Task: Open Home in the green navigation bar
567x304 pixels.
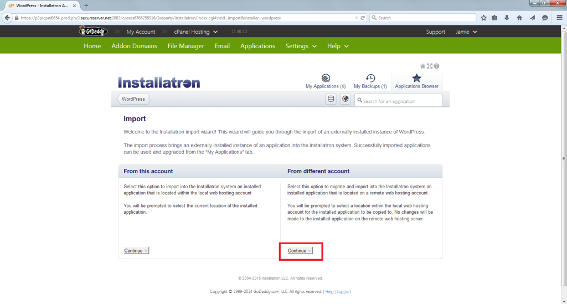Action: (x=92, y=46)
